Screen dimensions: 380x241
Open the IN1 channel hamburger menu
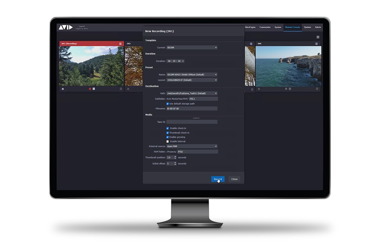click(x=120, y=44)
